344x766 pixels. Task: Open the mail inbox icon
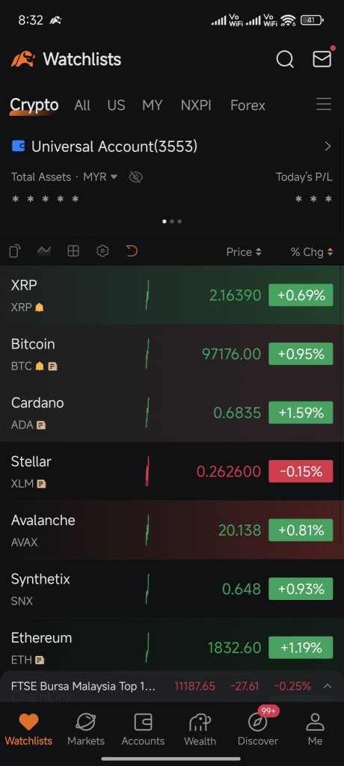(322, 58)
